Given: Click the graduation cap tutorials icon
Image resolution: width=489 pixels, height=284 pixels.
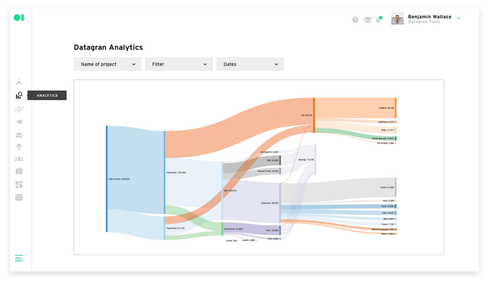Looking at the screenshot, I should click(367, 20).
